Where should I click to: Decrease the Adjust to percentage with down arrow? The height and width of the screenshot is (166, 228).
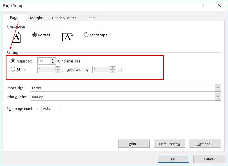(x=53, y=62)
